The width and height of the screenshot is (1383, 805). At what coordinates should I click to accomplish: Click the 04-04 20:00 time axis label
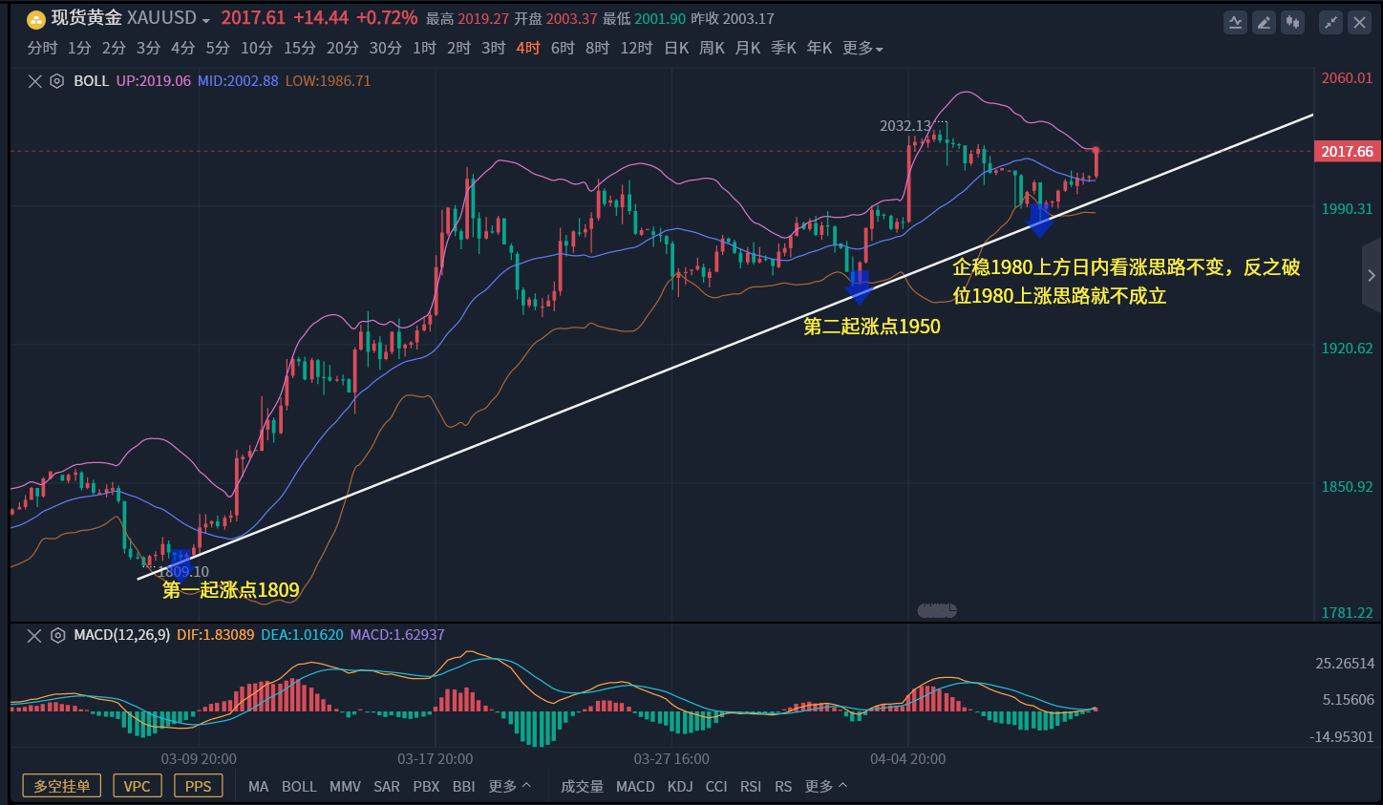pos(907,759)
